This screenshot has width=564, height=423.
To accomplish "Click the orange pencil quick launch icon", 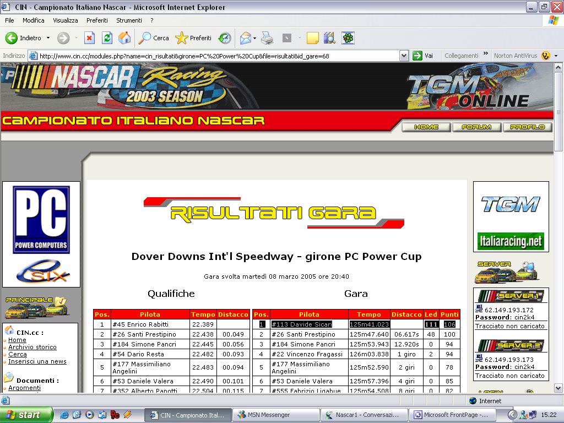I will [128, 415].
